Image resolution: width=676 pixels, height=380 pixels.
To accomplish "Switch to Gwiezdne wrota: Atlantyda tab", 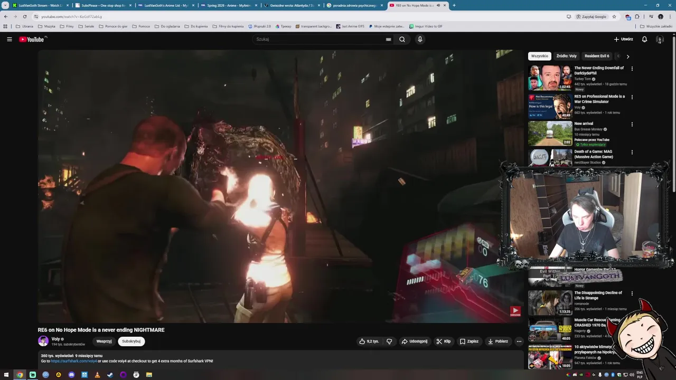I will pos(292,5).
